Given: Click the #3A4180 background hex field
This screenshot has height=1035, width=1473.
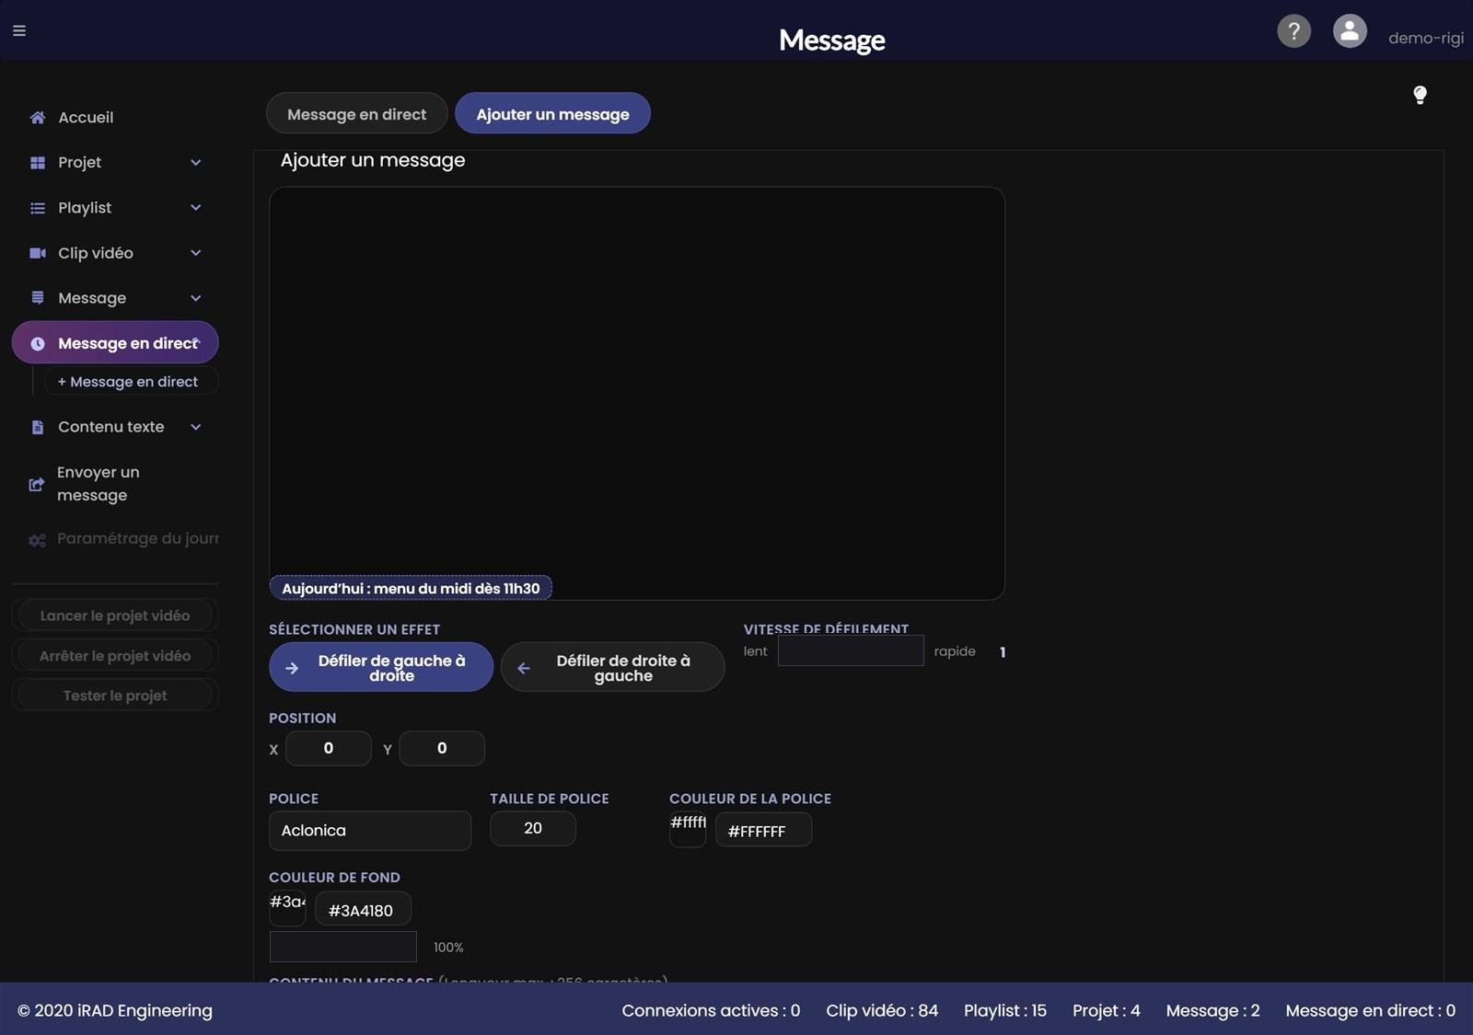Looking at the screenshot, I should (x=363, y=910).
